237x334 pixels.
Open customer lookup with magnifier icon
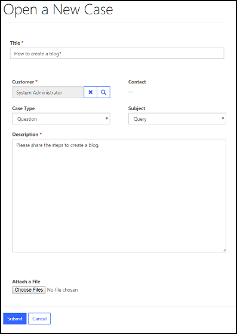coord(103,92)
